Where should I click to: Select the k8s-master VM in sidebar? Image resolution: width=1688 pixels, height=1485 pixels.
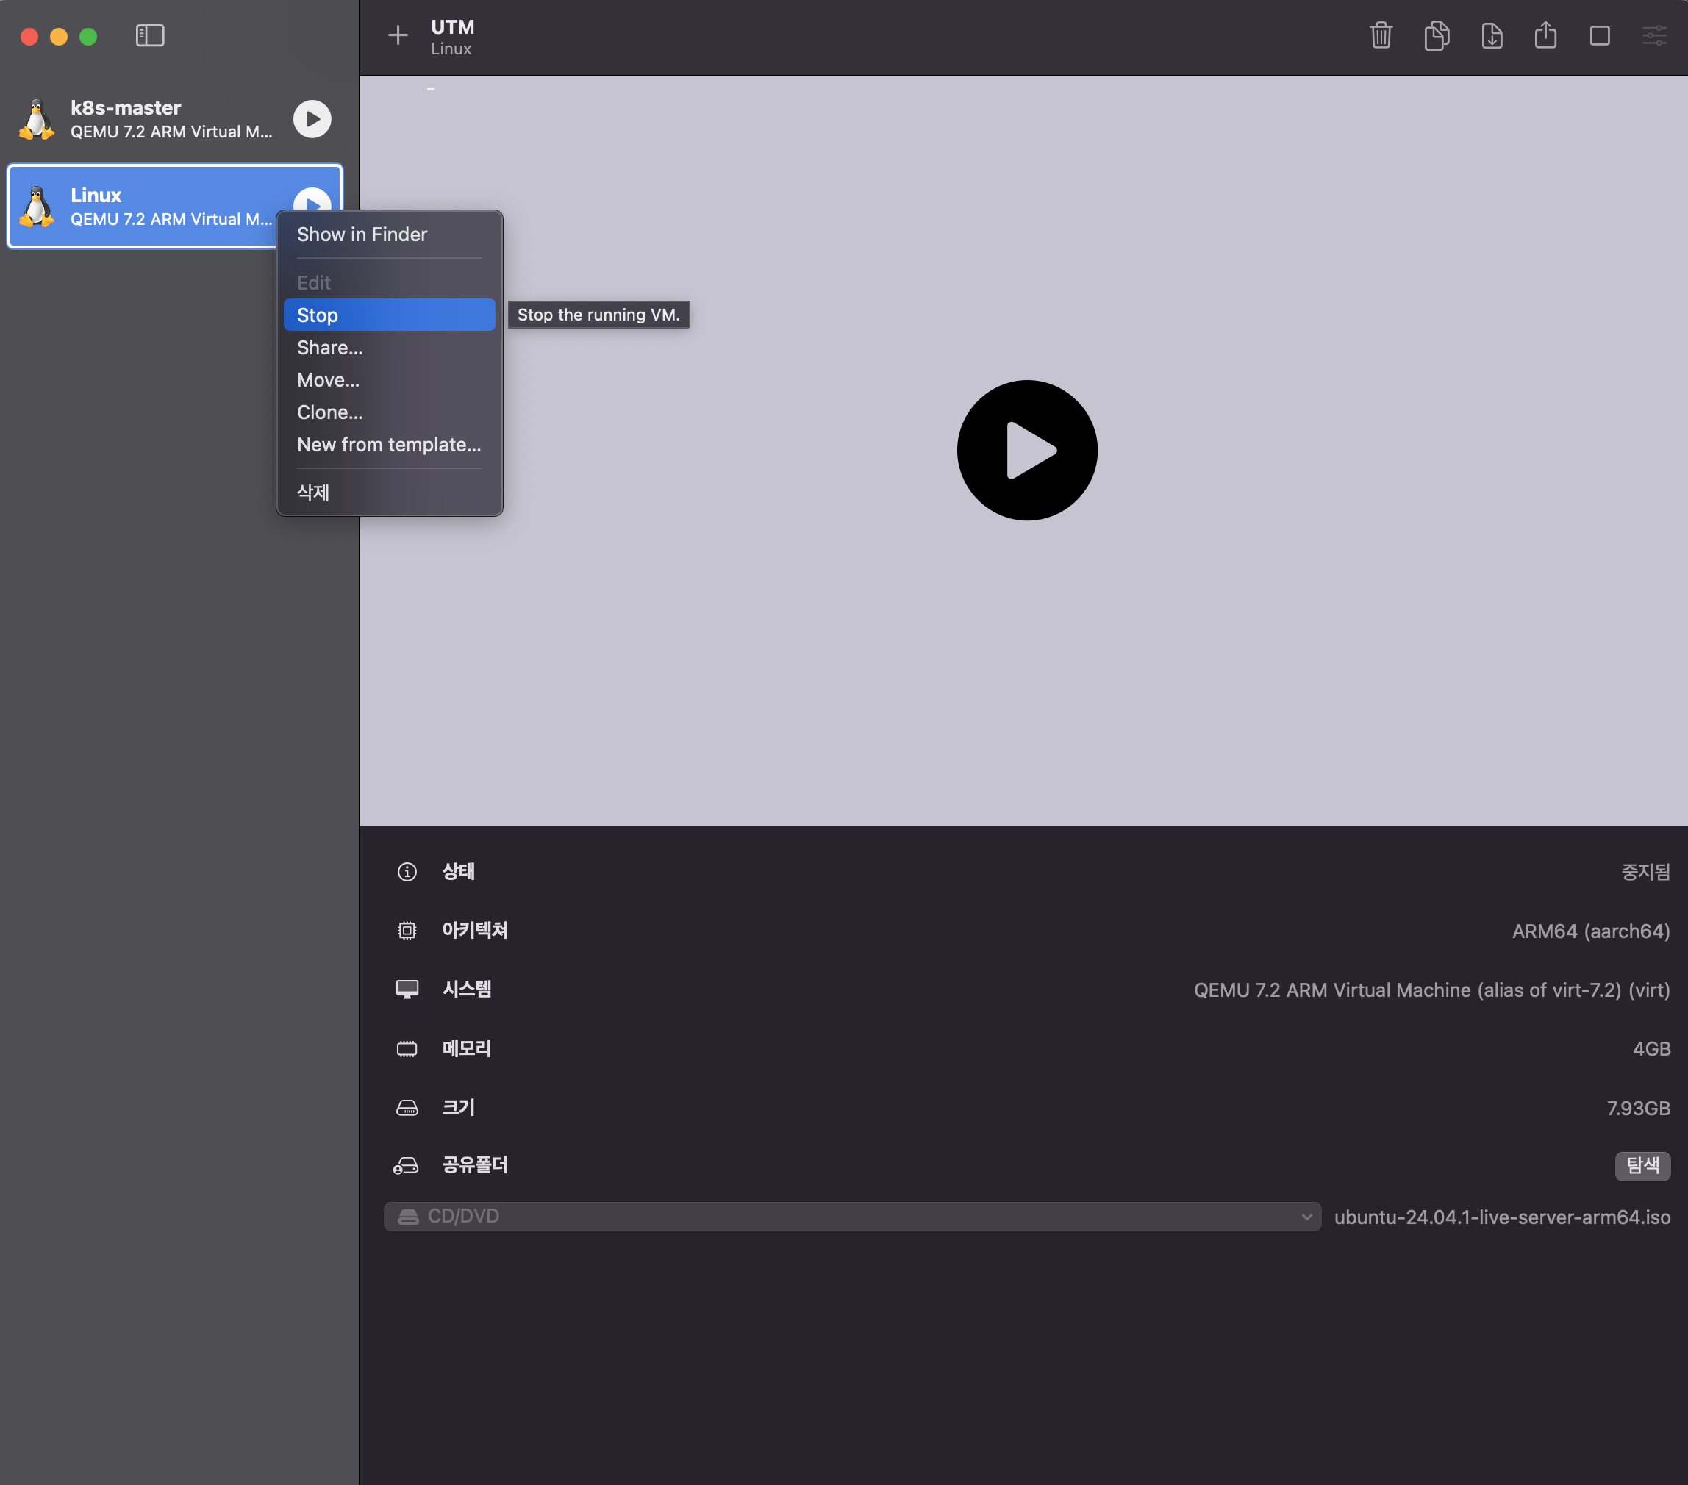(x=157, y=119)
